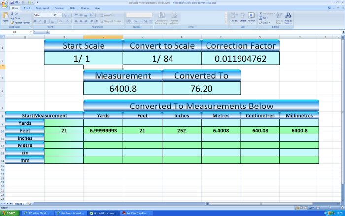Copy the selection in the Clipboard group
The image size is (345, 216).
15,18
